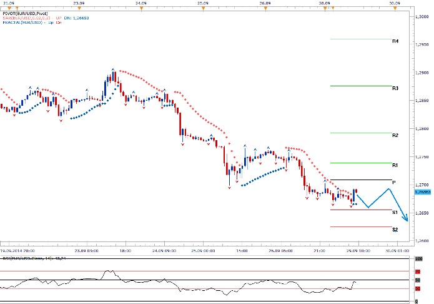Screen dimensions: 434x304
Task: Click the blue forecast arrow head
Action: (407, 220)
